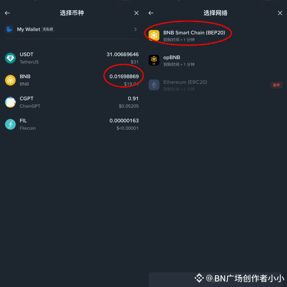This screenshot has width=287, height=287.
Task: Tap the Filecoin FIL icon
Action: (x=10, y=124)
